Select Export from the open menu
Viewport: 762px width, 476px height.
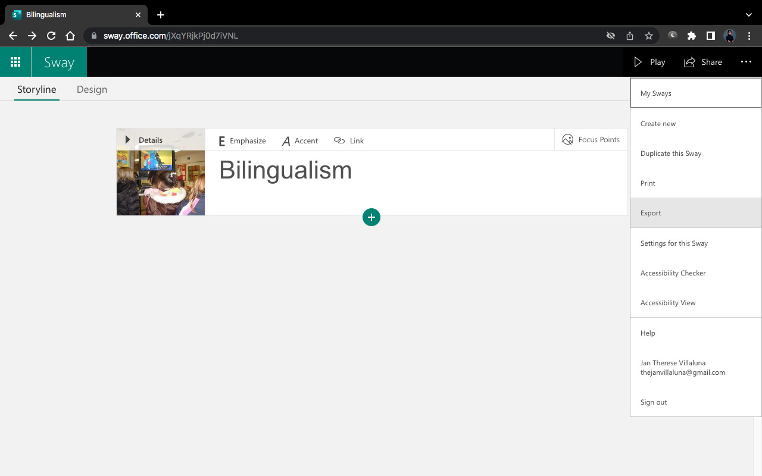point(650,212)
